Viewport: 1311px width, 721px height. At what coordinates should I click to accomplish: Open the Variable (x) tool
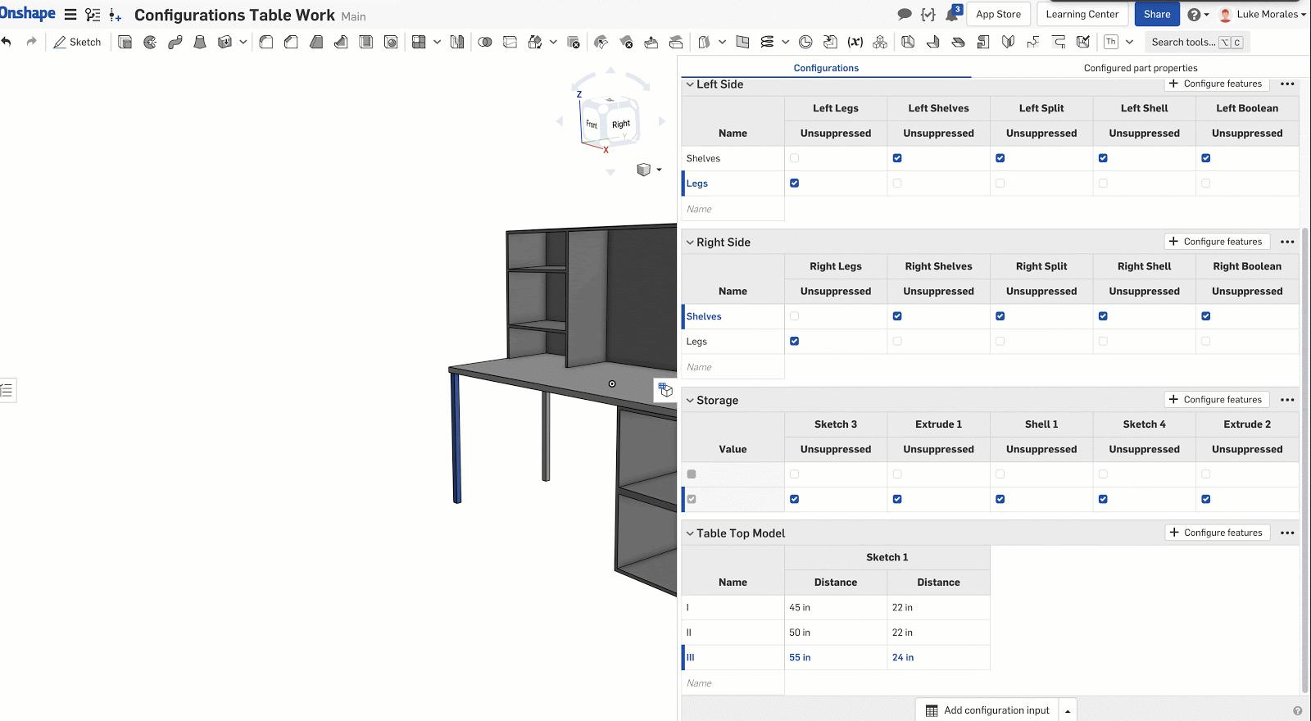[x=855, y=42]
